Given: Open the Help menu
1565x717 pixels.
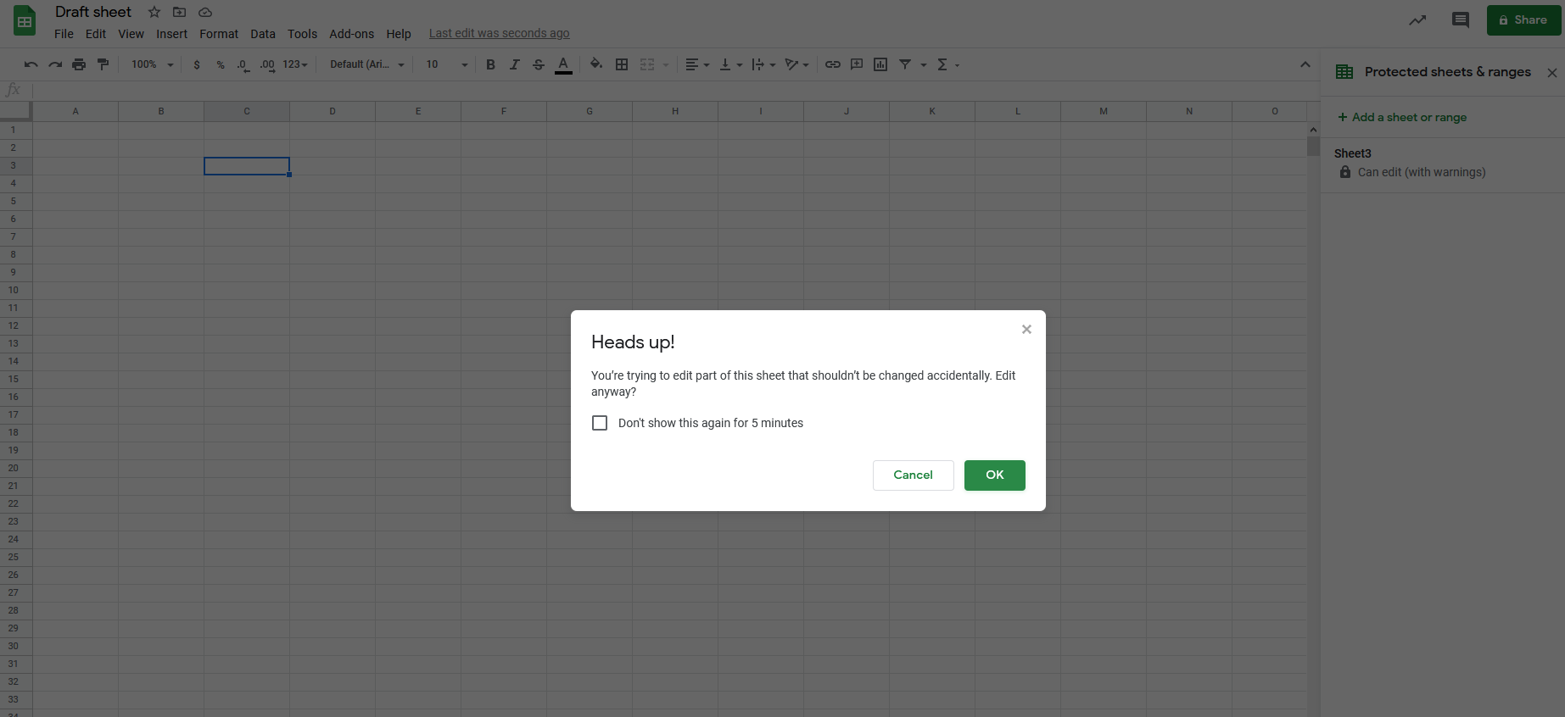Looking at the screenshot, I should 399,34.
